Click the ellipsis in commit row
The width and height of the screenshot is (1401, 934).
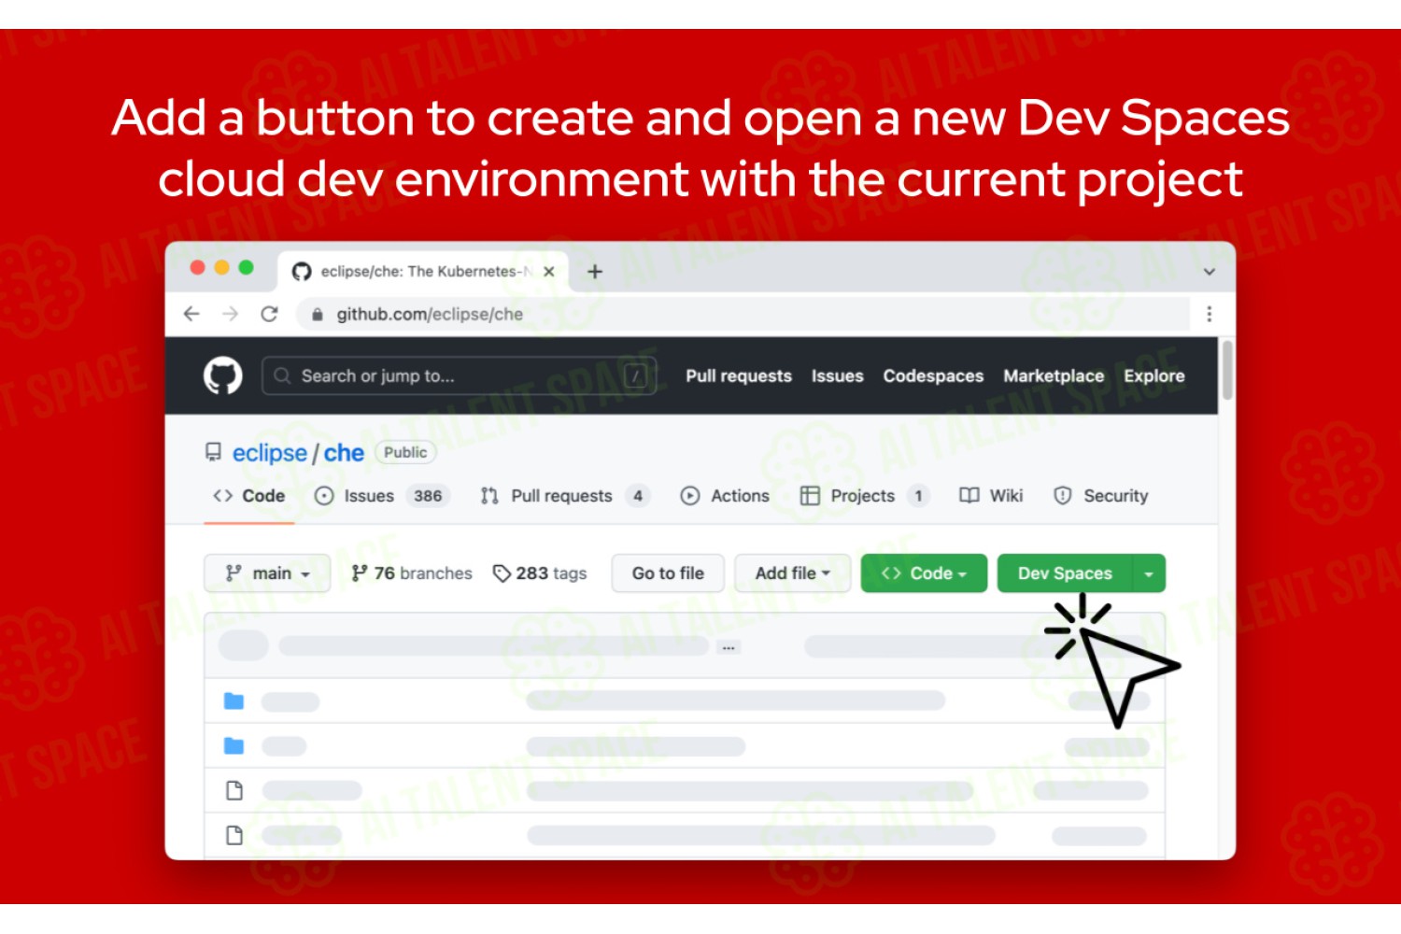click(729, 647)
